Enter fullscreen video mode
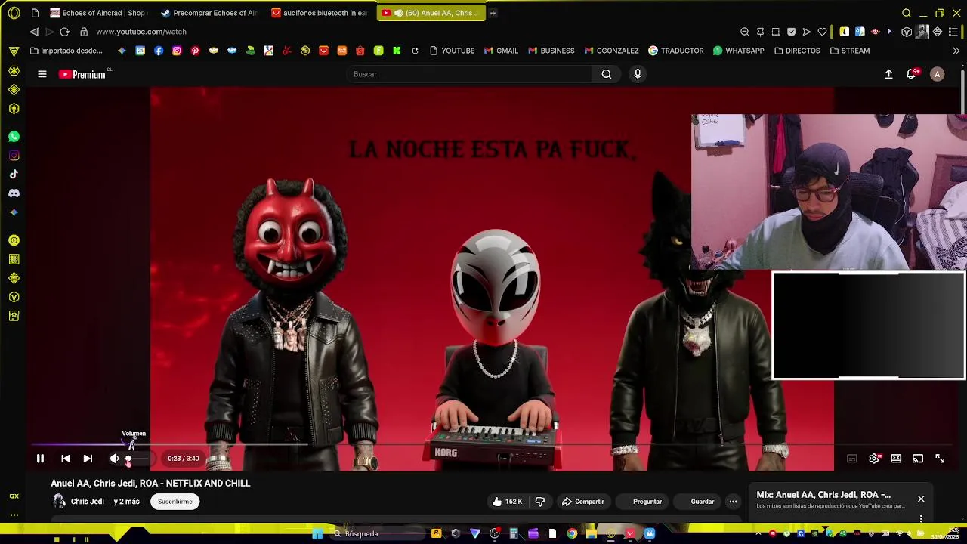This screenshot has height=544, width=967. (940, 459)
